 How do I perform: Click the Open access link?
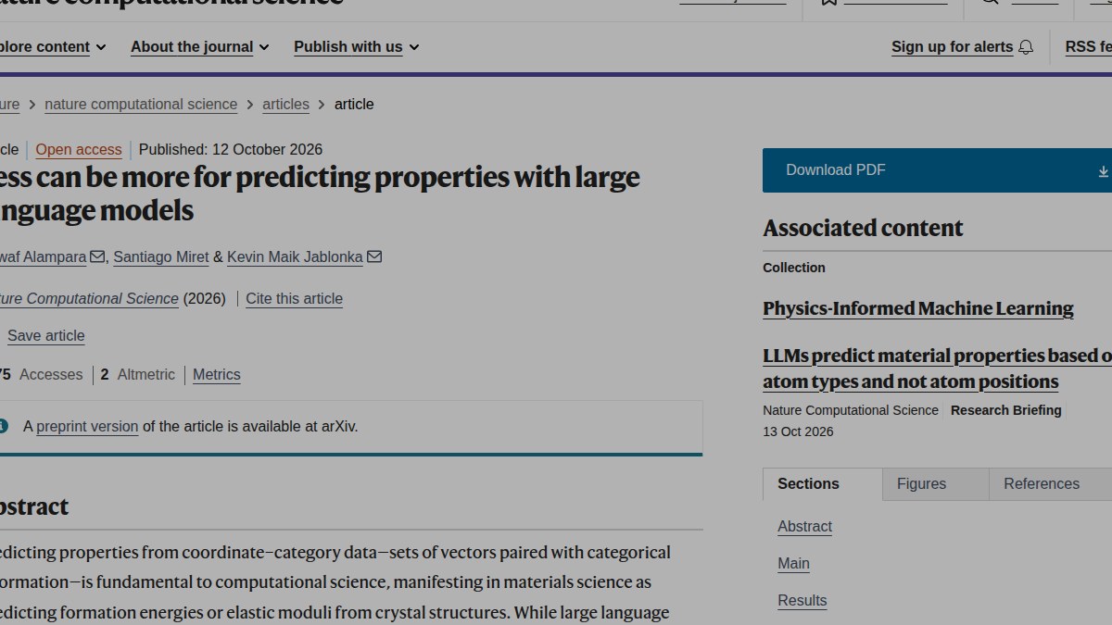click(x=79, y=150)
